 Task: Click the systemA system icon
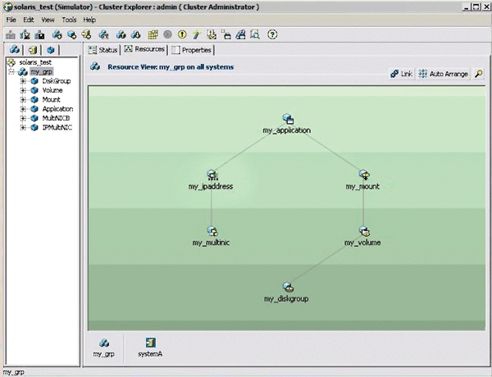151,343
